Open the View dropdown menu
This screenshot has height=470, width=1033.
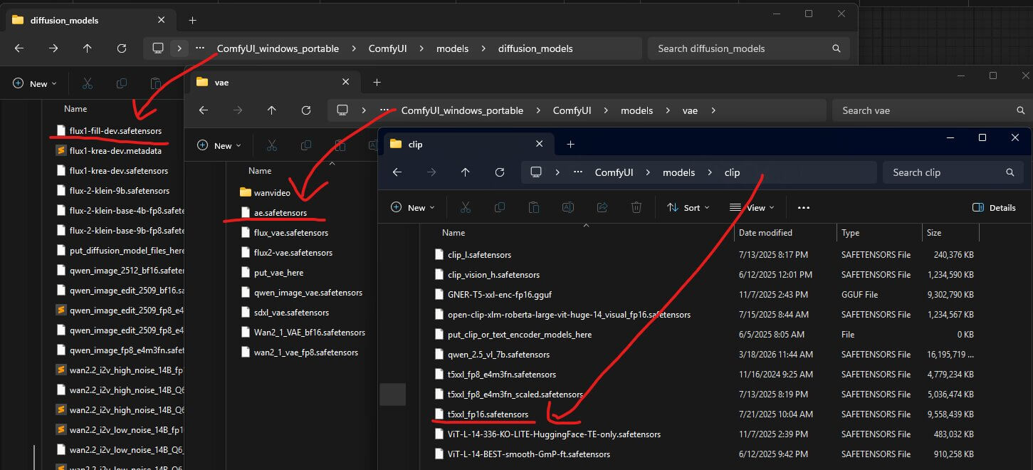753,207
